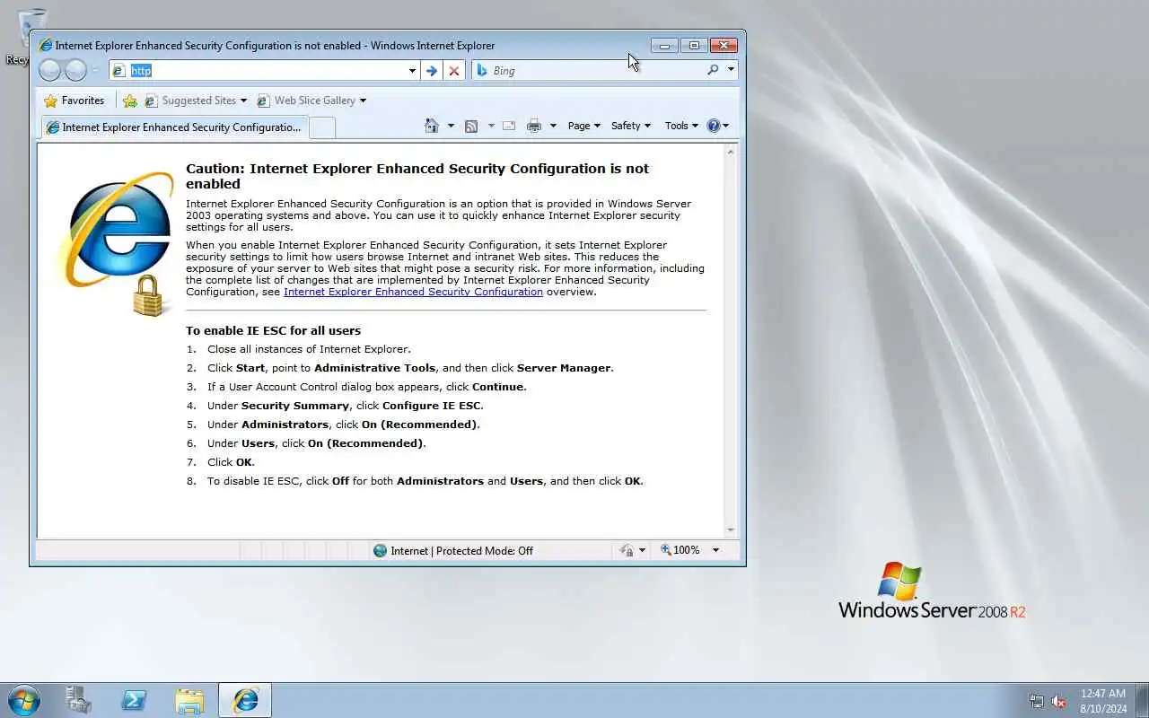Open the Windows Start button
The image size is (1149, 718).
23,700
